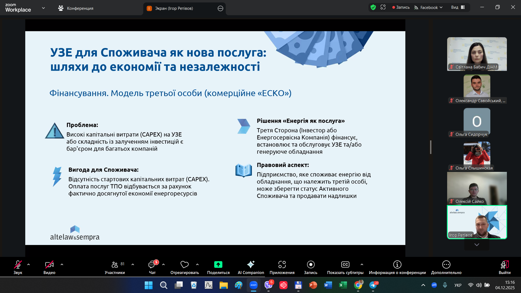Select Світлана Бабич video thumbnail
Image resolution: width=521 pixels, height=293 pixels.
[477, 54]
